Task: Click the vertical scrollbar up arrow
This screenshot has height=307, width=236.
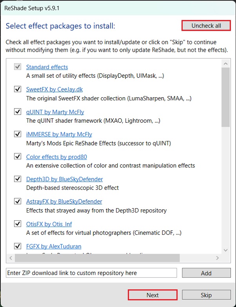Action: 225,64
